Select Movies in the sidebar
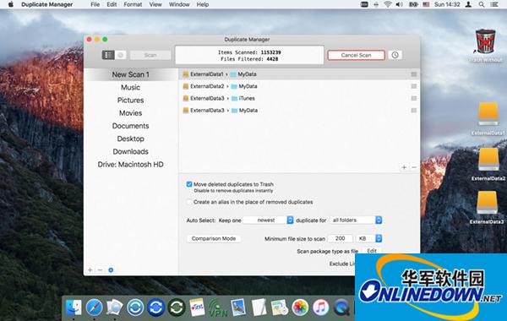The height and width of the screenshot is (321, 507). tap(131, 113)
